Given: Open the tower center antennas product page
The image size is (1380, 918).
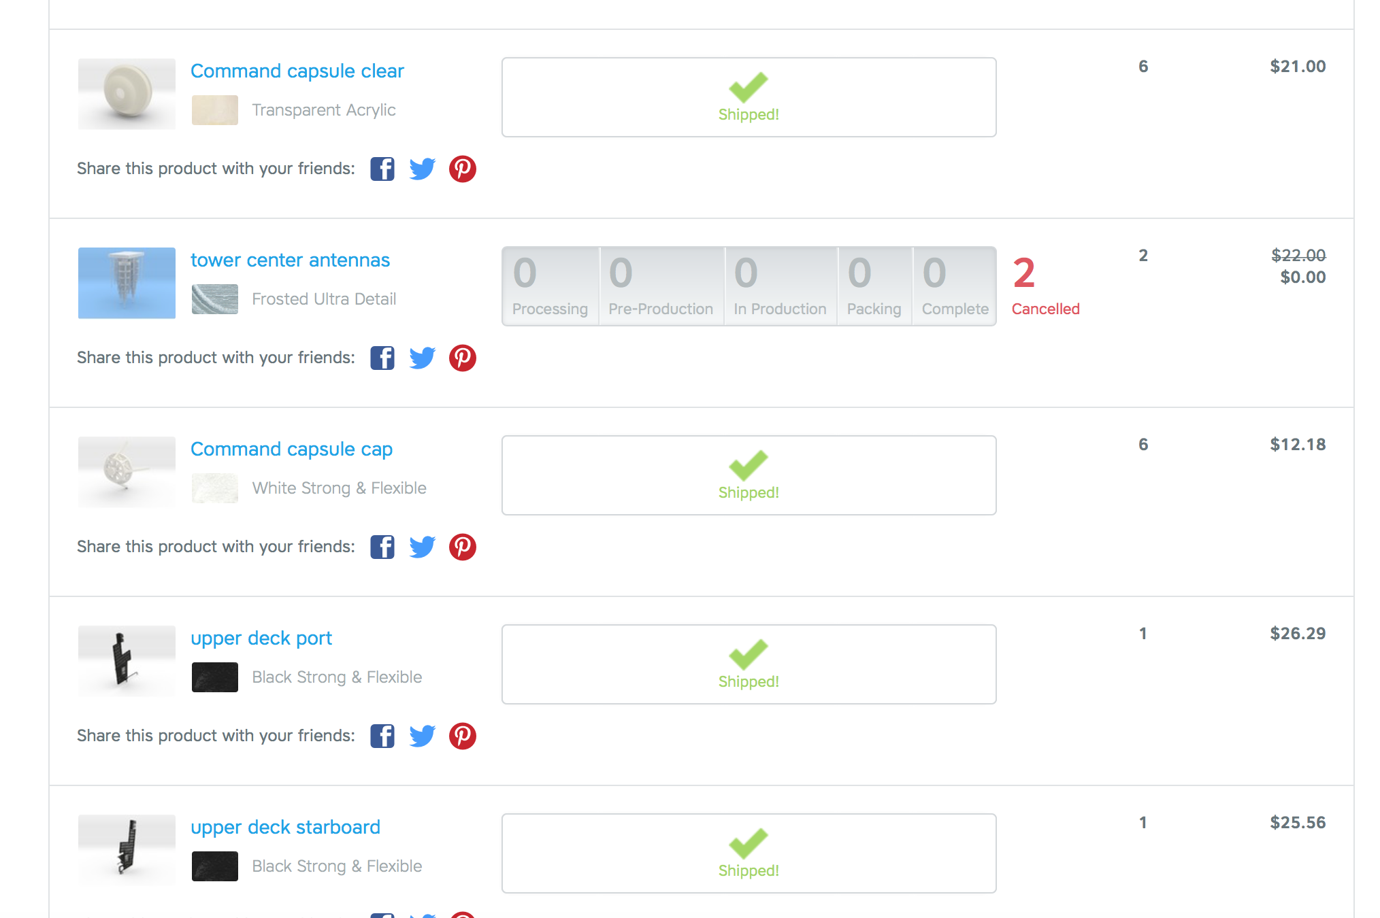Looking at the screenshot, I should (x=290, y=260).
